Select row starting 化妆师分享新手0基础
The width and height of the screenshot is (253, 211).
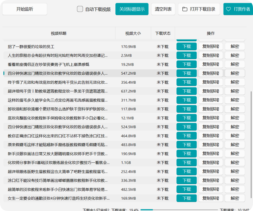[x=124, y=162]
